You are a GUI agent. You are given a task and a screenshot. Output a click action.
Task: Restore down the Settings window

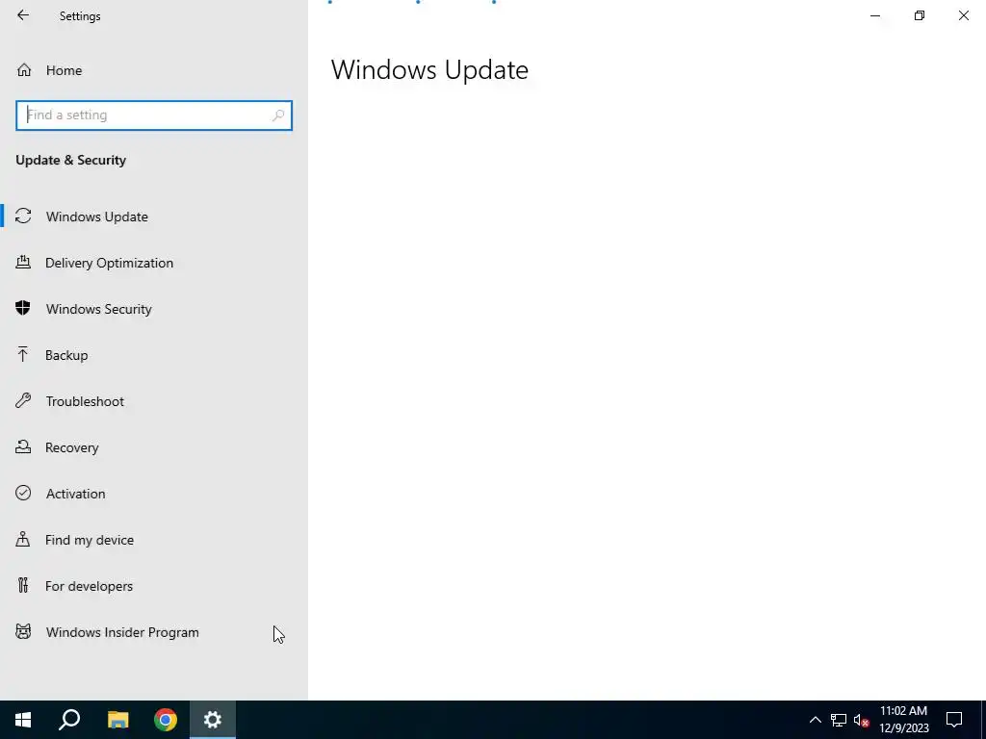click(920, 15)
